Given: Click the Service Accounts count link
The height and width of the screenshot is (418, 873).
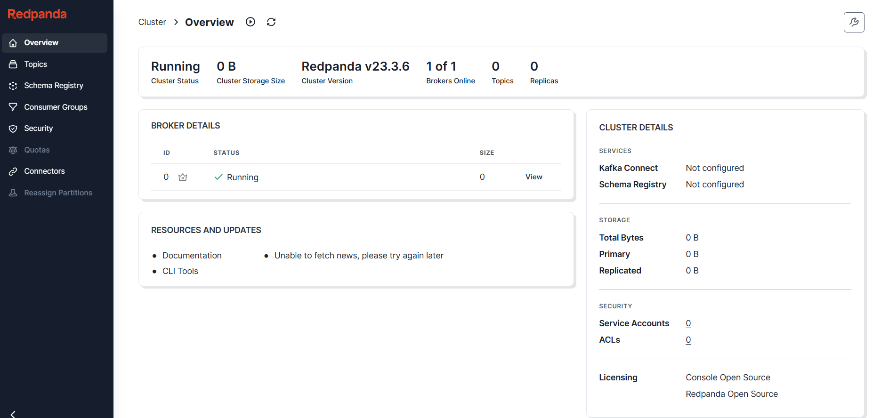Looking at the screenshot, I should [x=688, y=323].
